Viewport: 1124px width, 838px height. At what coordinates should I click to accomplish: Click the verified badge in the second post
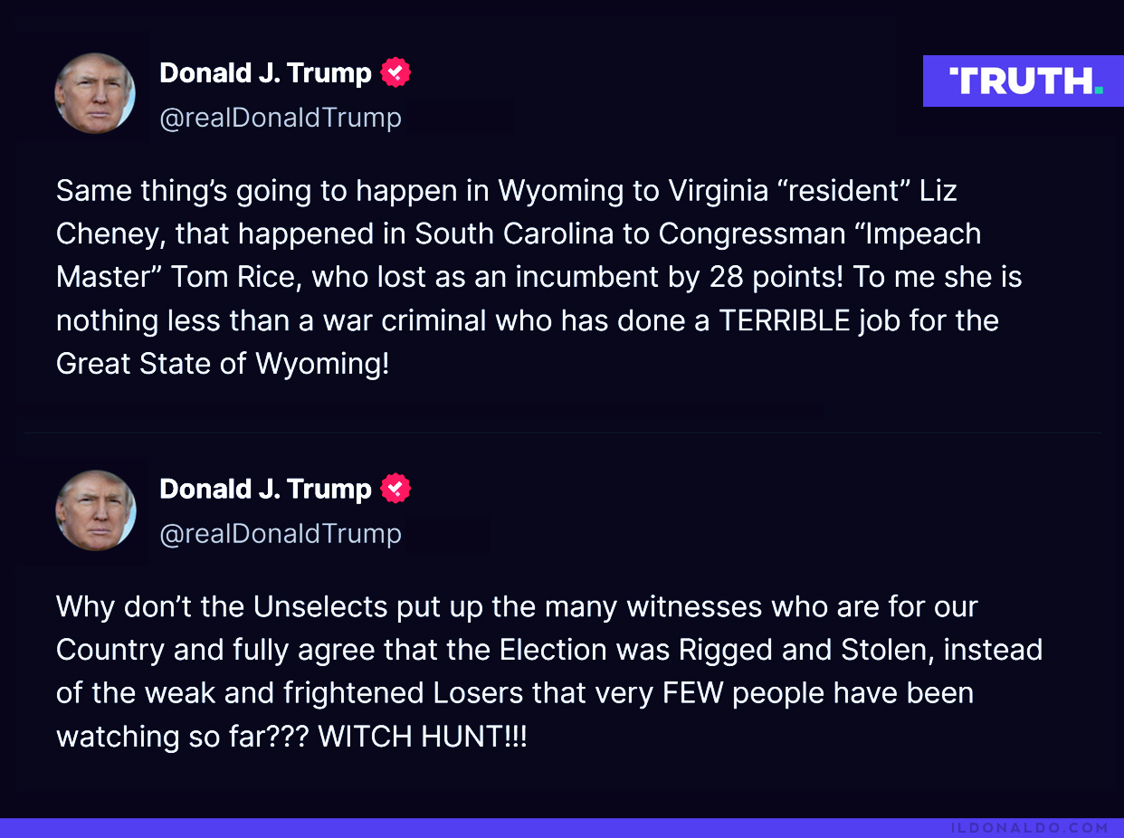(395, 489)
